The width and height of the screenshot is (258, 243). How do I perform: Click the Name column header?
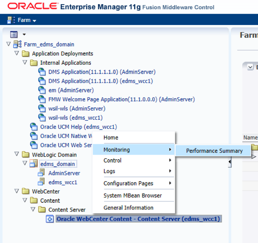[250, 138]
